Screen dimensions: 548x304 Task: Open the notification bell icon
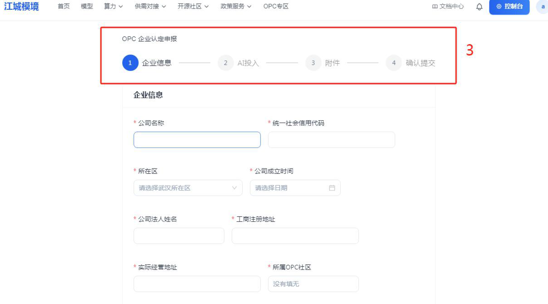pyautogui.click(x=479, y=6)
